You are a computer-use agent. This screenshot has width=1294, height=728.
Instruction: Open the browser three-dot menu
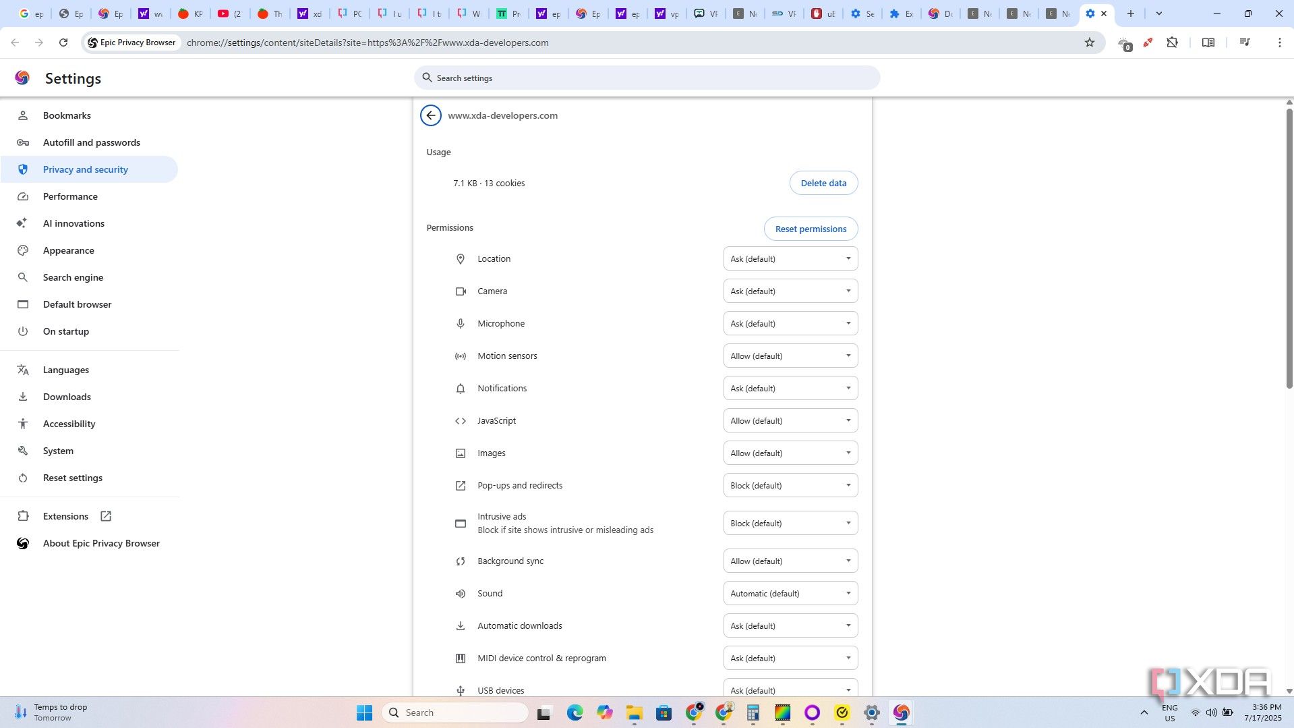pos(1280,43)
